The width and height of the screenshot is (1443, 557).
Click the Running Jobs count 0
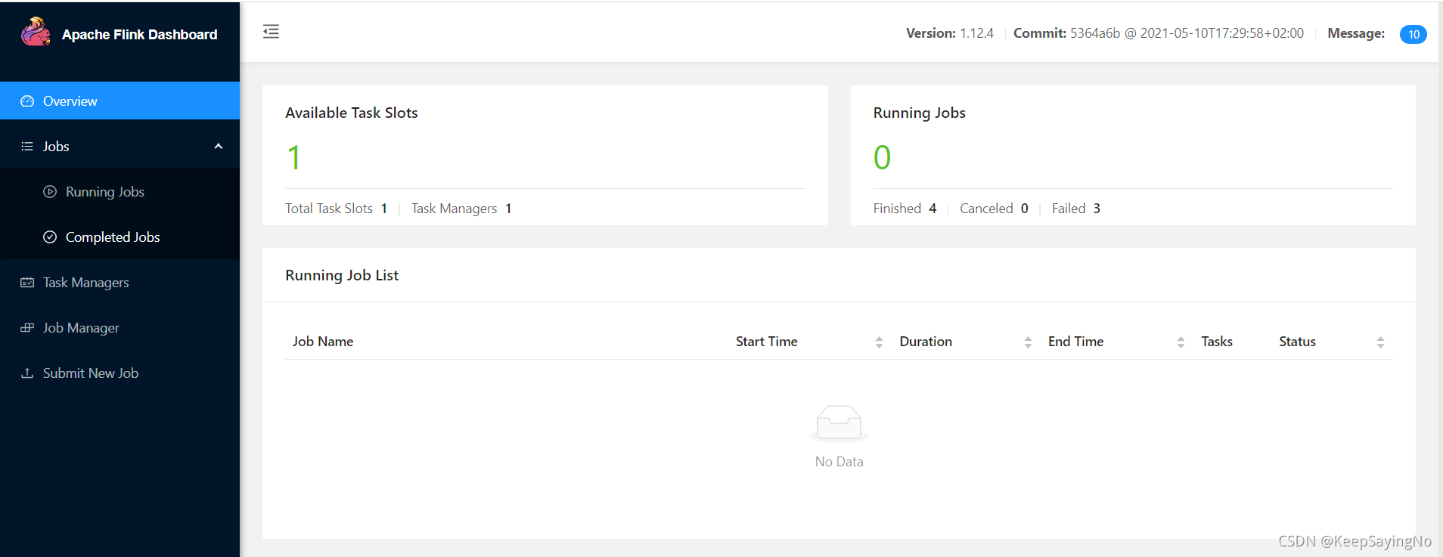tap(882, 157)
